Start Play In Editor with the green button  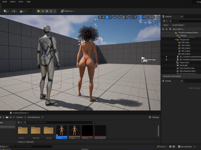click(39, 11)
